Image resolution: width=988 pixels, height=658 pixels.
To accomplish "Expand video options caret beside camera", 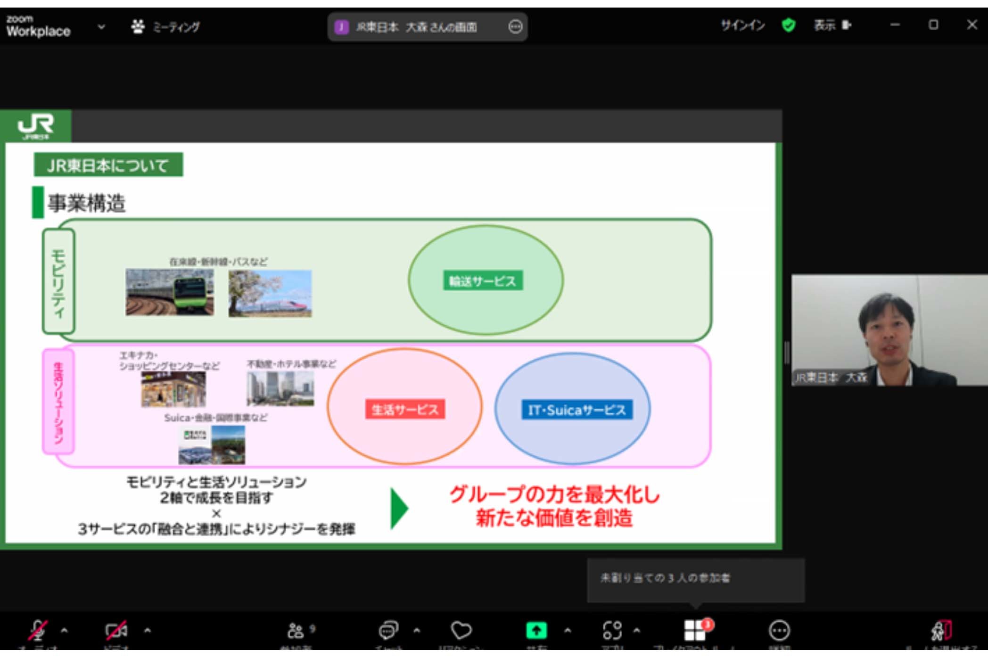I will (x=148, y=630).
